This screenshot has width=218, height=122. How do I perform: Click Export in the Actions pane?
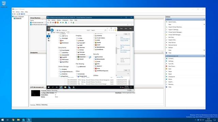(171, 82)
